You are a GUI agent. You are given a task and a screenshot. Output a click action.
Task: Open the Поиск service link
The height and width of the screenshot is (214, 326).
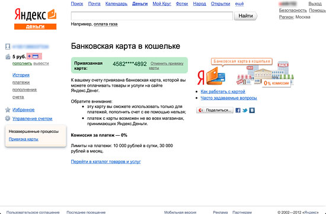(x=77, y=4)
